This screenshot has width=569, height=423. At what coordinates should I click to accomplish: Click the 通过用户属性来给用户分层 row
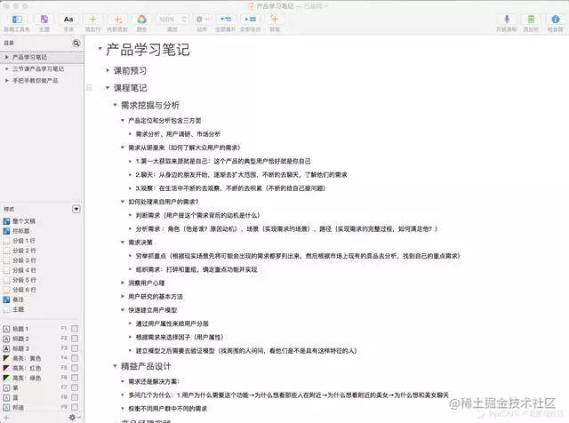click(x=172, y=323)
